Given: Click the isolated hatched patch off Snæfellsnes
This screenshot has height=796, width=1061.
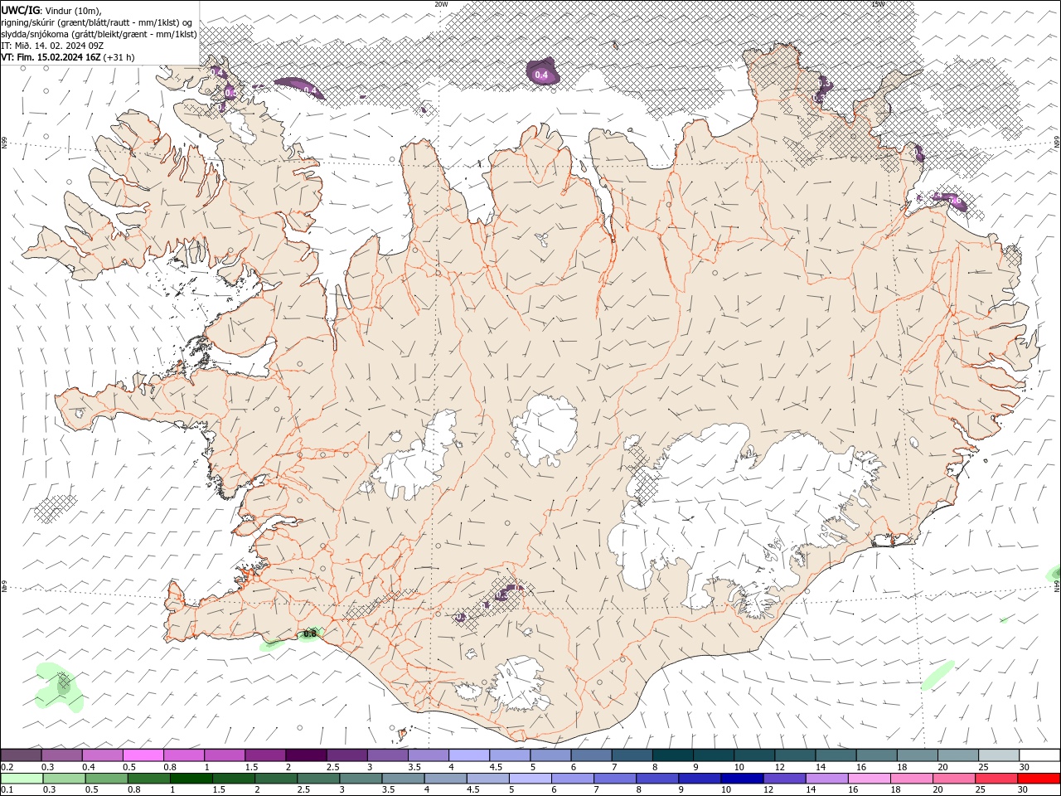Looking at the screenshot, I should [x=56, y=507].
